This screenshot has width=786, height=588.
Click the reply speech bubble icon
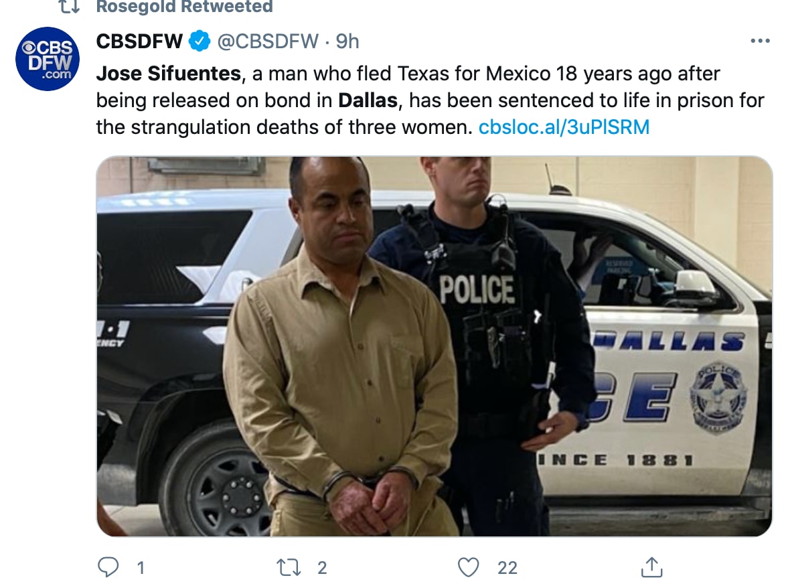(x=108, y=568)
